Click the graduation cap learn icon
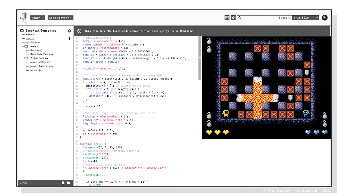Viewport: 348px width, 196px height. (233, 18)
